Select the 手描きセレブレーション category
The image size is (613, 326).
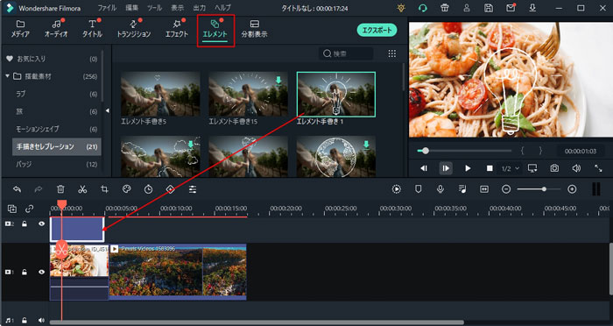pos(57,146)
